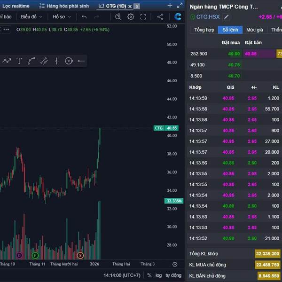The image size is (282, 282).
Task: Open time axis settings target icon
Action: 175,264
